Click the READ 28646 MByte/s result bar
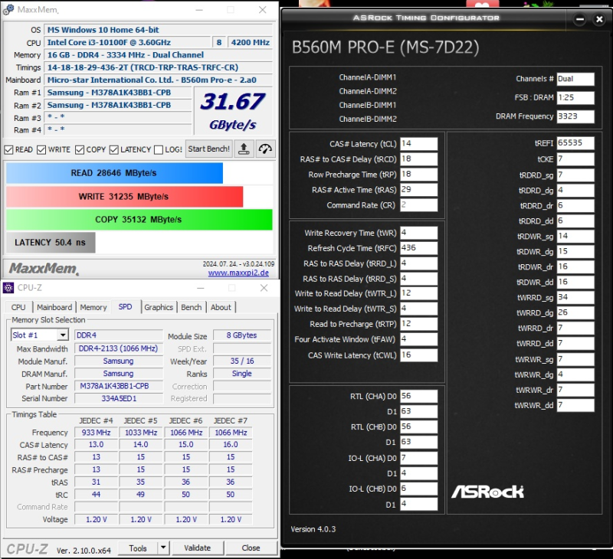The image size is (613, 559). point(114,173)
